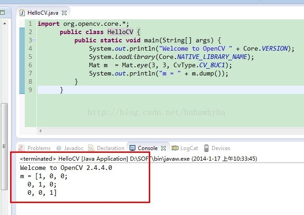This screenshot has height=215, width=304.
Task: Click the closing brace on line 9
Action: click(62, 90)
